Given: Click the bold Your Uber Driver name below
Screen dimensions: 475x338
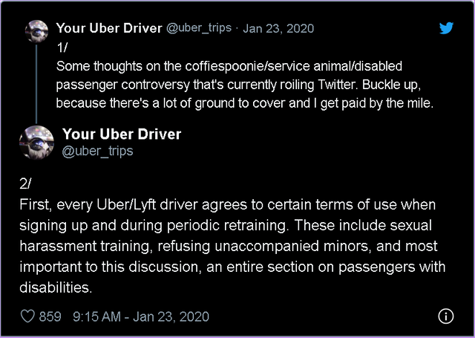Looking at the screenshot, I should point(122,134).
